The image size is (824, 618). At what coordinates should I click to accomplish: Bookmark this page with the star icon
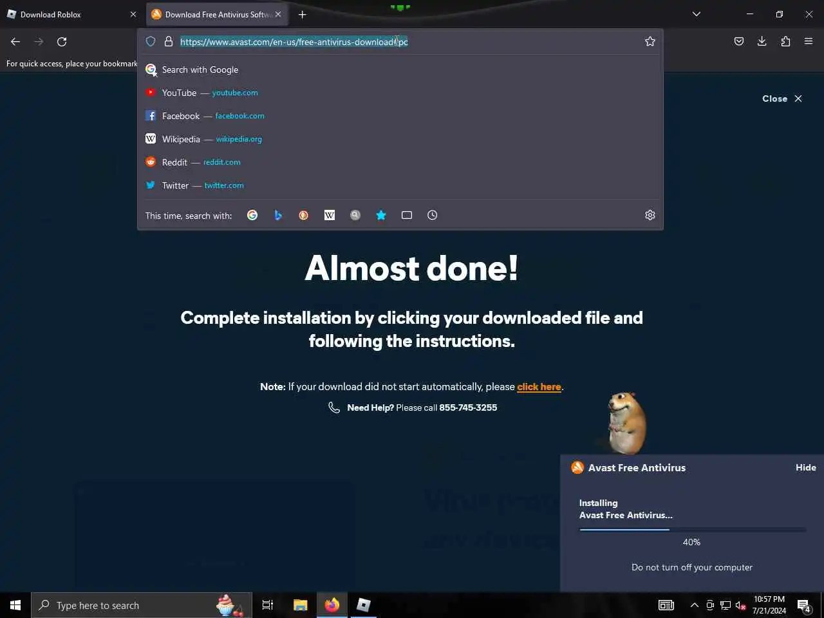pyautogui.click(x=650, y=41)
